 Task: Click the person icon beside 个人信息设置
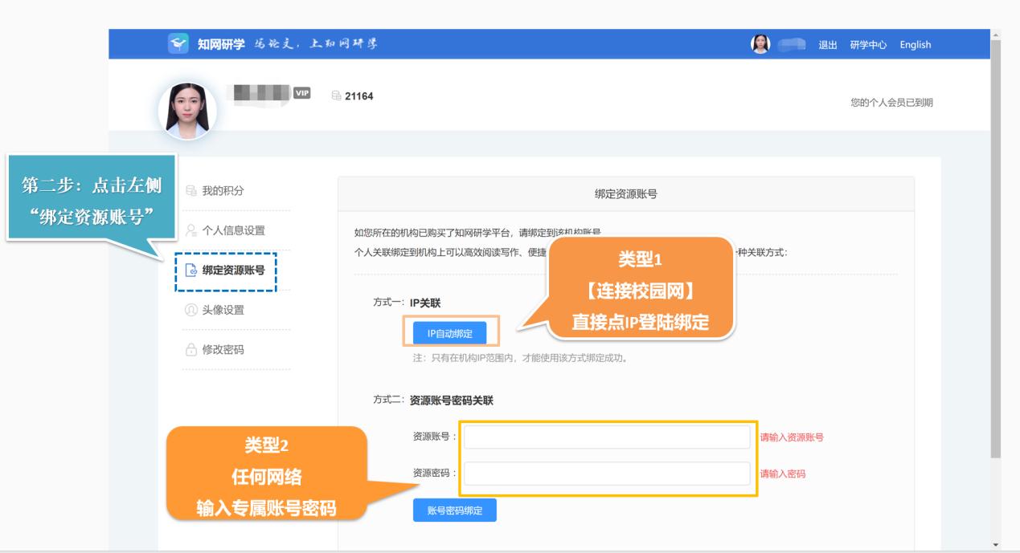pyautogui.click(x=191, y=230)
